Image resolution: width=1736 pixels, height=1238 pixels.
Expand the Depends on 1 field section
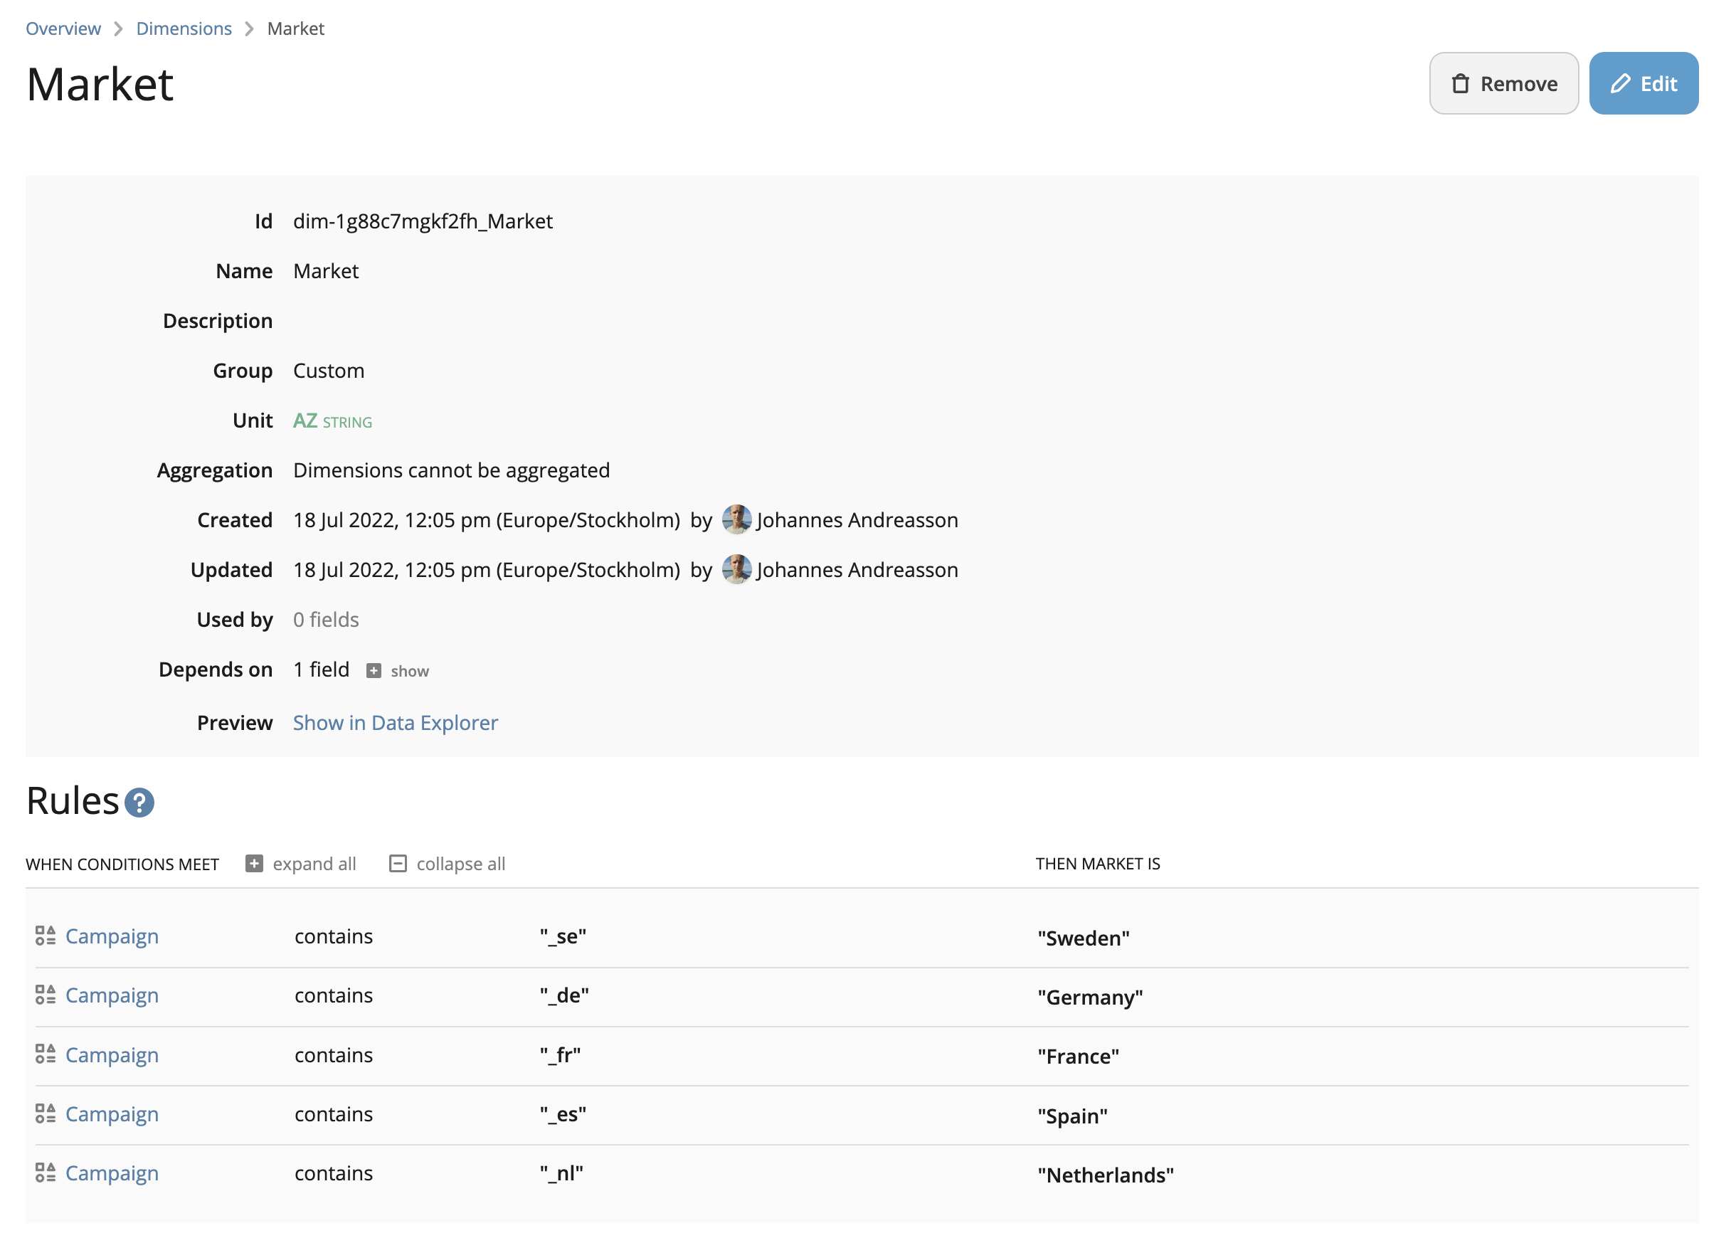[x=396, y=670]
